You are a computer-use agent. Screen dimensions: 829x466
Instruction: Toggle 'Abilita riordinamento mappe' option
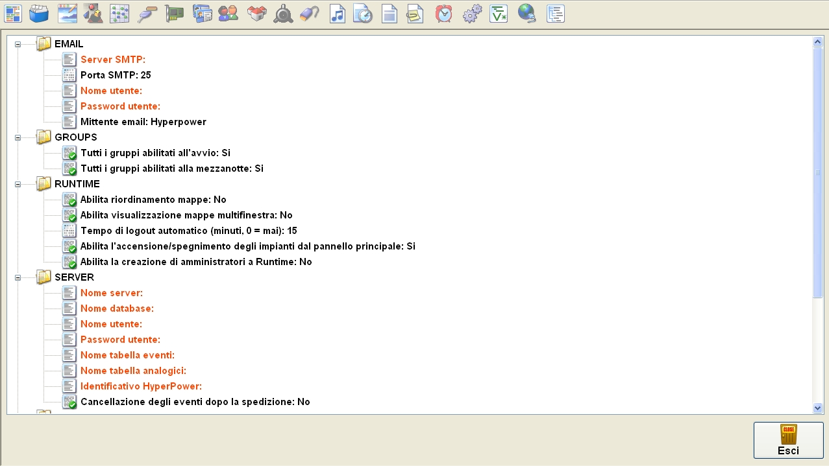(x=153, y=200)
